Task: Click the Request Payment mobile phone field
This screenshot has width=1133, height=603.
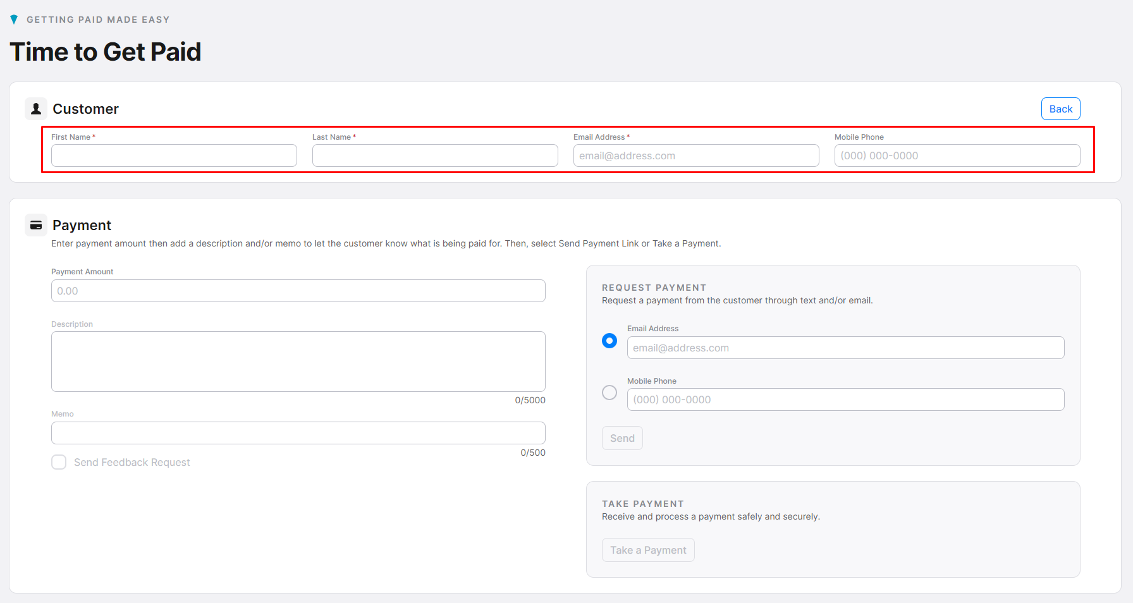Action: point(845,399)
